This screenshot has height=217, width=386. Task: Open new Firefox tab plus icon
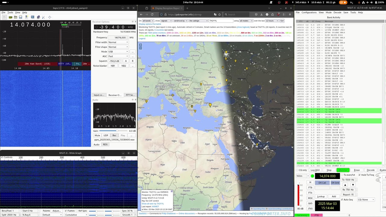[187, 8]
